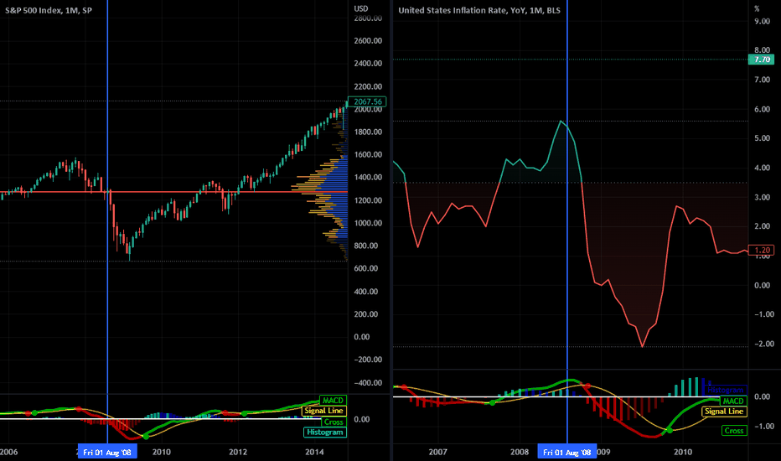
Task: Click 2010 on the inflation time axis
Action: [x=683, y=452]
